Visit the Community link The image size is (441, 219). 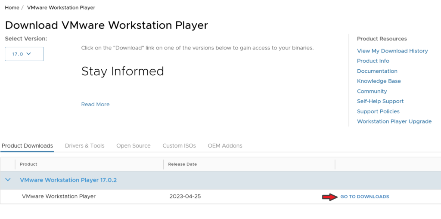click(x=372, y=91)
